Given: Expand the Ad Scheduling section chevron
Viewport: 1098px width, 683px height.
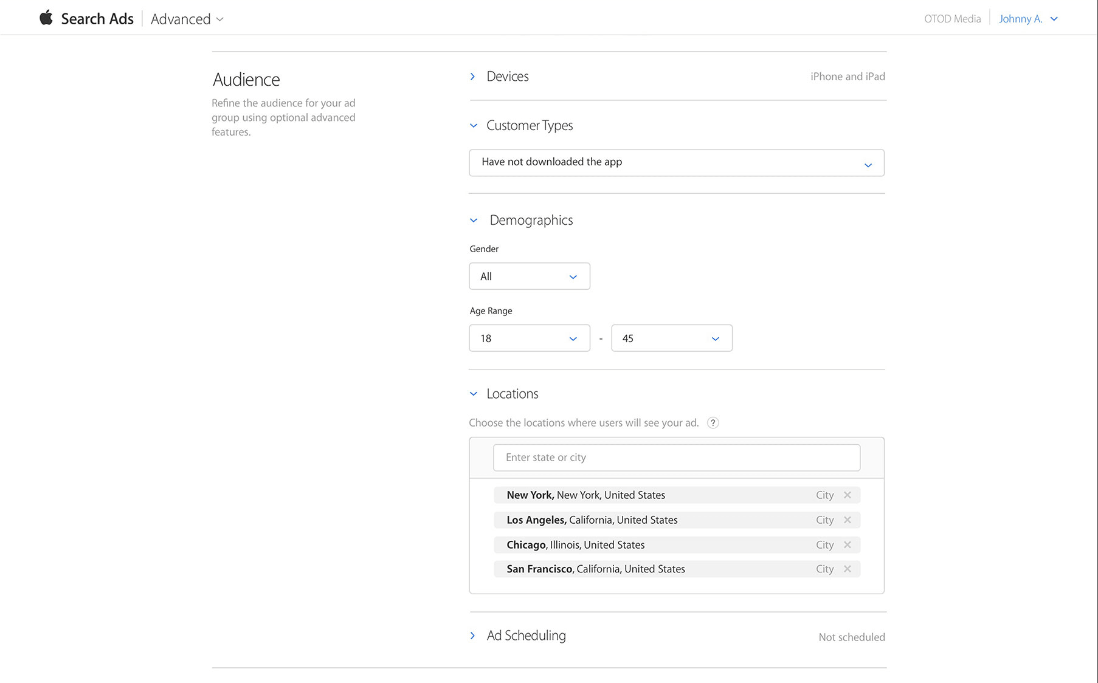Looking at the screenshot, I should tap(472, 636).
